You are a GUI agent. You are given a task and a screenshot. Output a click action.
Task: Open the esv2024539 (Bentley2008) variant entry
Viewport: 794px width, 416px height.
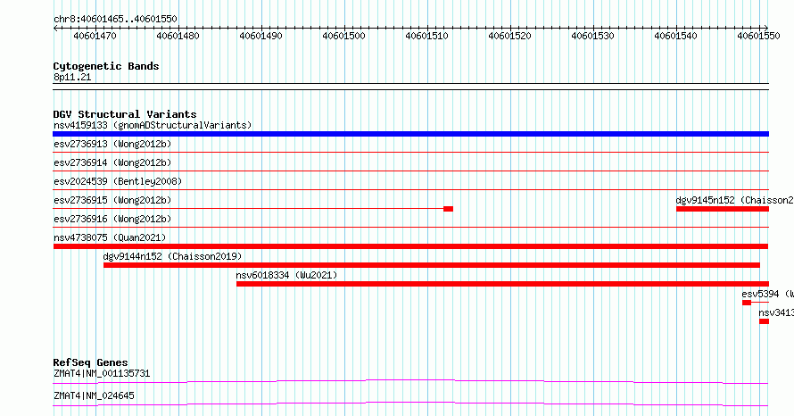point(118,181)
